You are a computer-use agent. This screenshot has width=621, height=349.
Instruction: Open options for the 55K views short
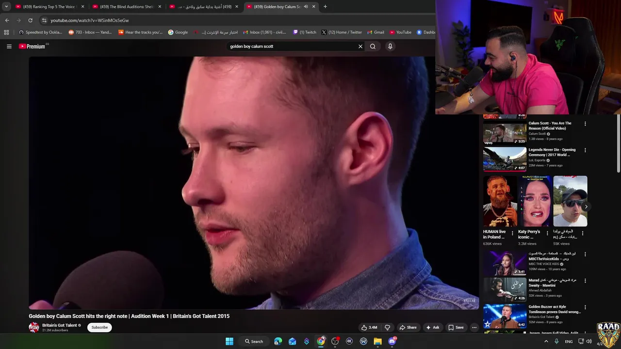(583, 233)
